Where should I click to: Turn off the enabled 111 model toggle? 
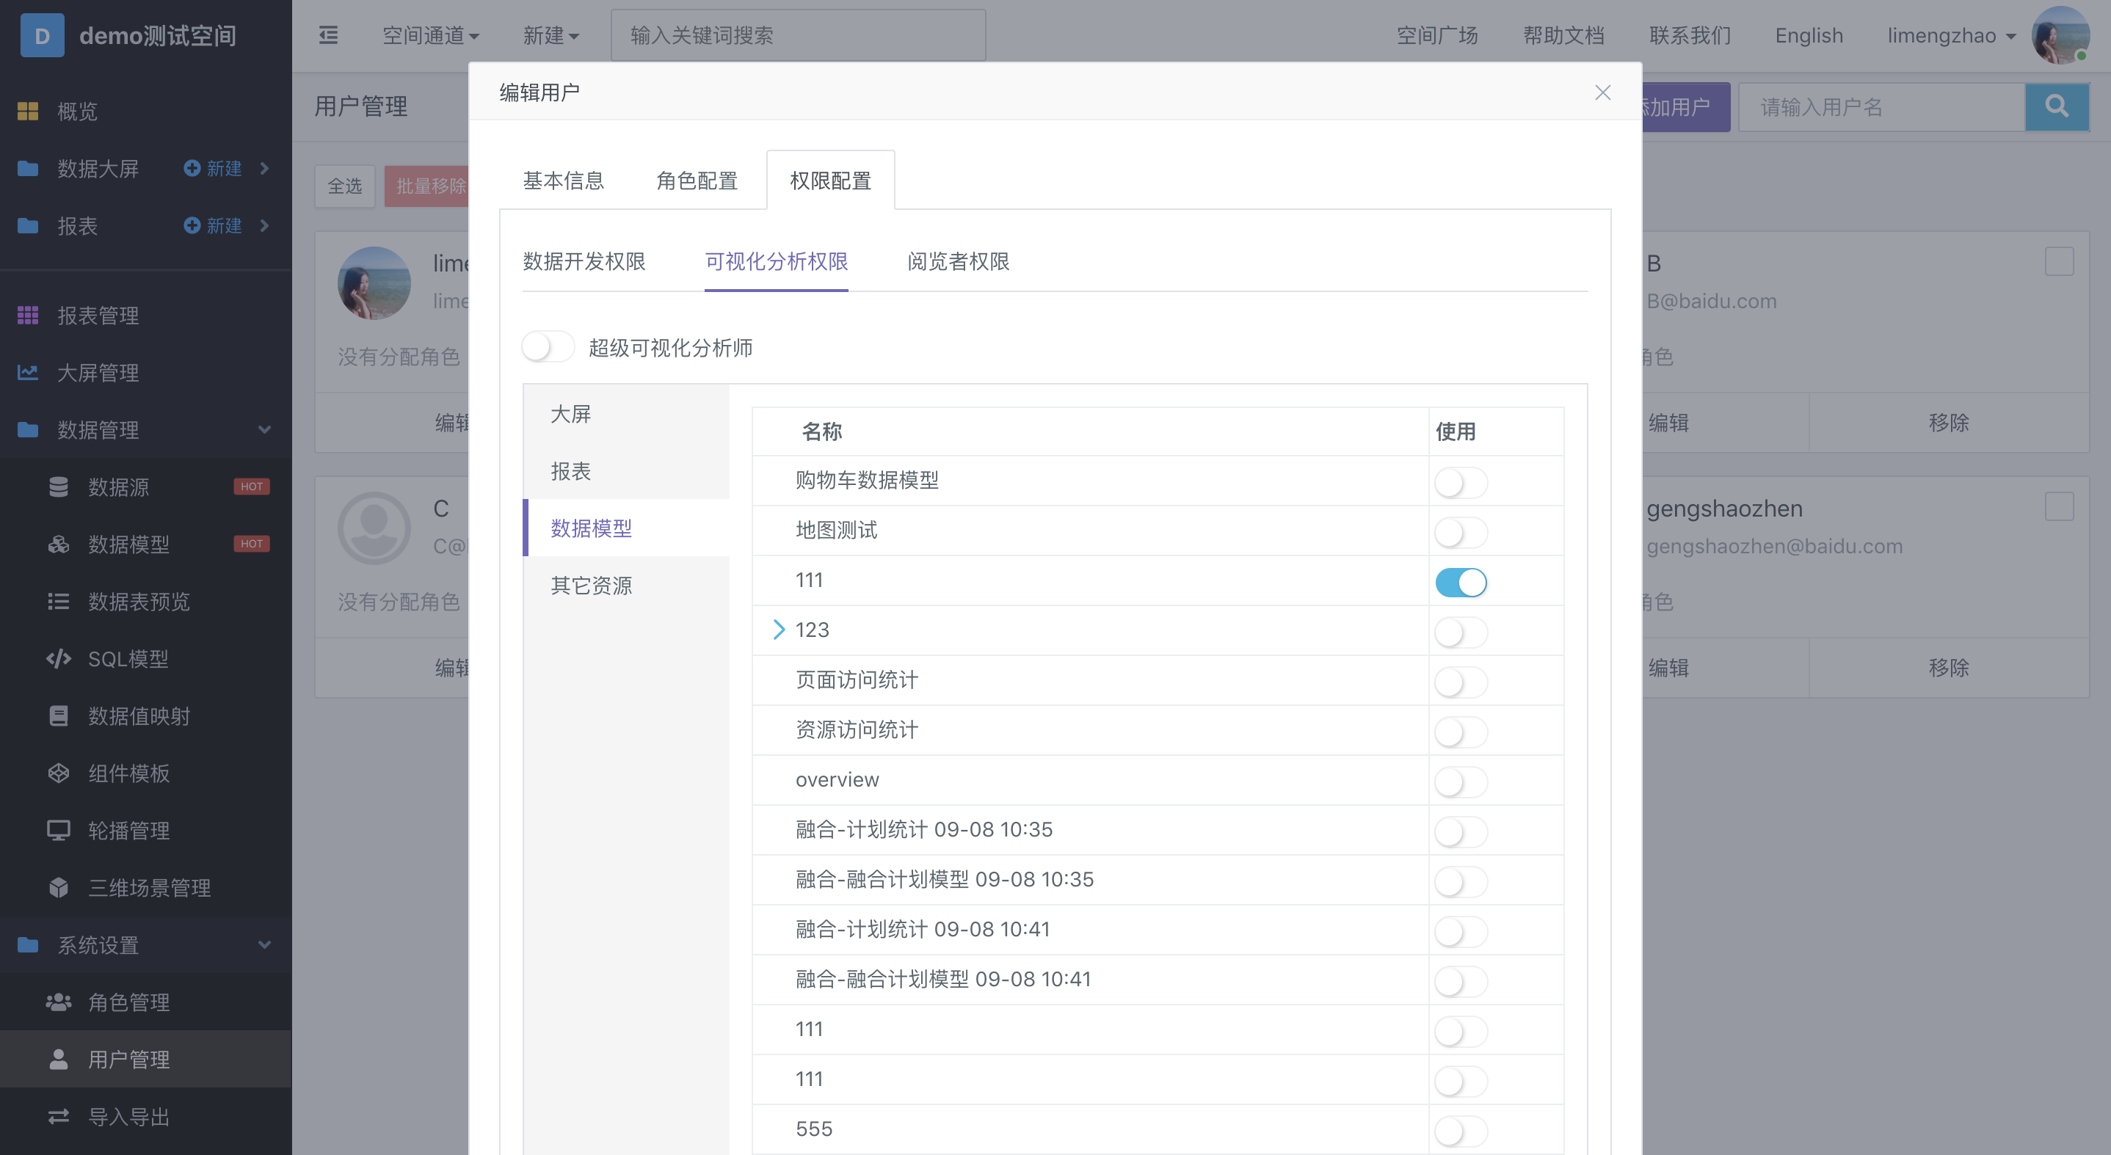pos(1461,583)
